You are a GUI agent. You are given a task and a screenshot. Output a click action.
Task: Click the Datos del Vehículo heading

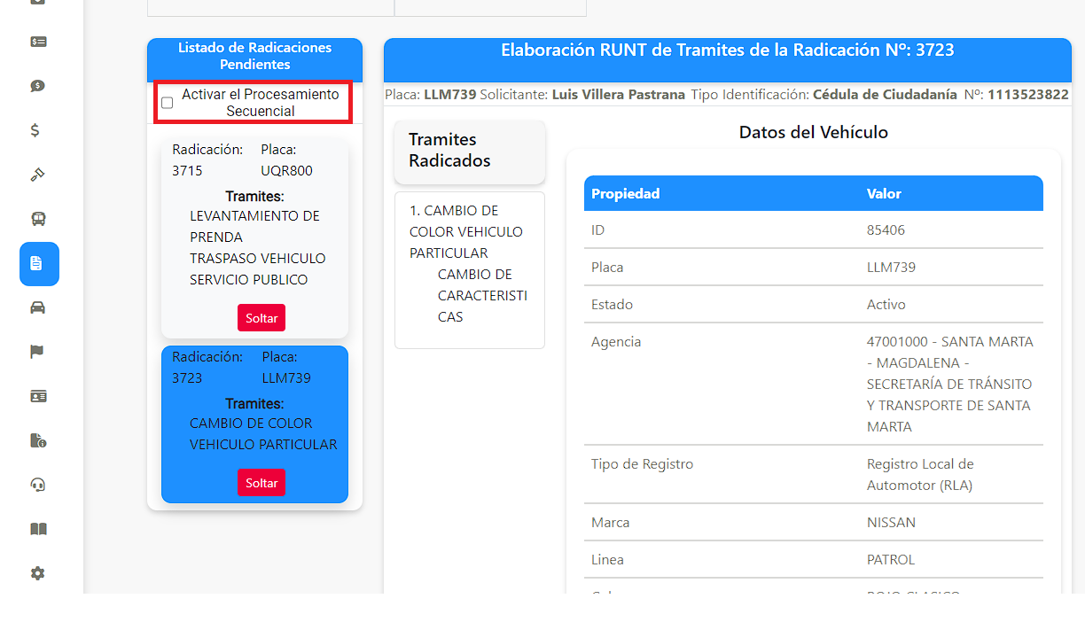point(814,132)
